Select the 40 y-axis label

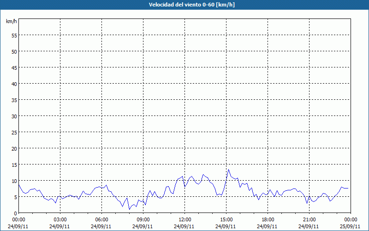[14, 84]
